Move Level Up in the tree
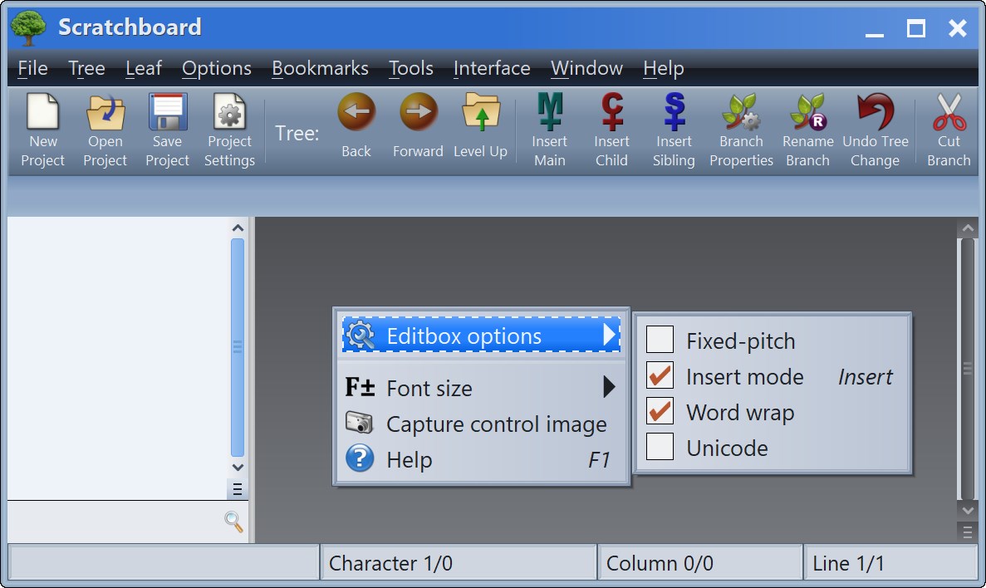 coord(480,125)
